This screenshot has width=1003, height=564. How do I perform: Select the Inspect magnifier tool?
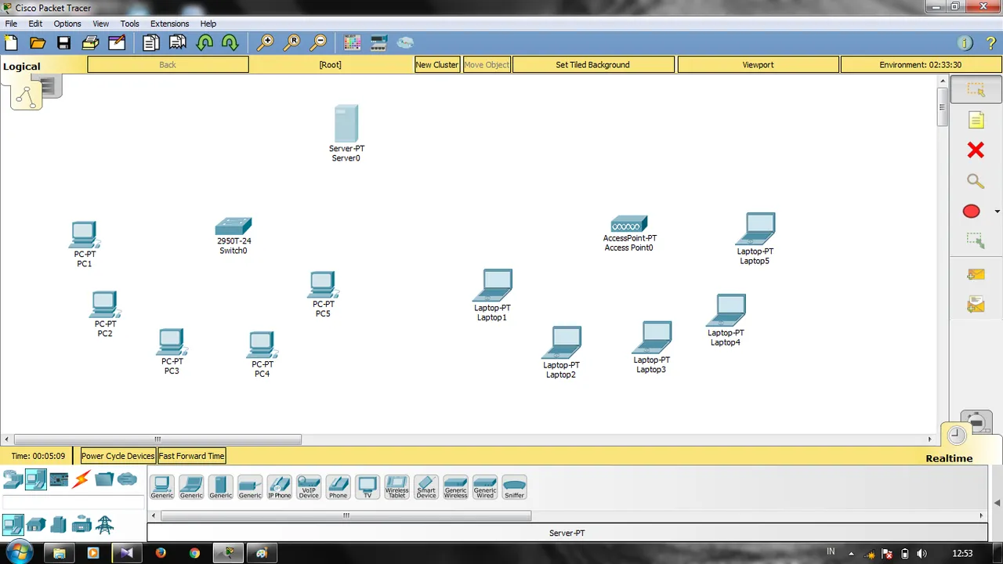point(976,181)
